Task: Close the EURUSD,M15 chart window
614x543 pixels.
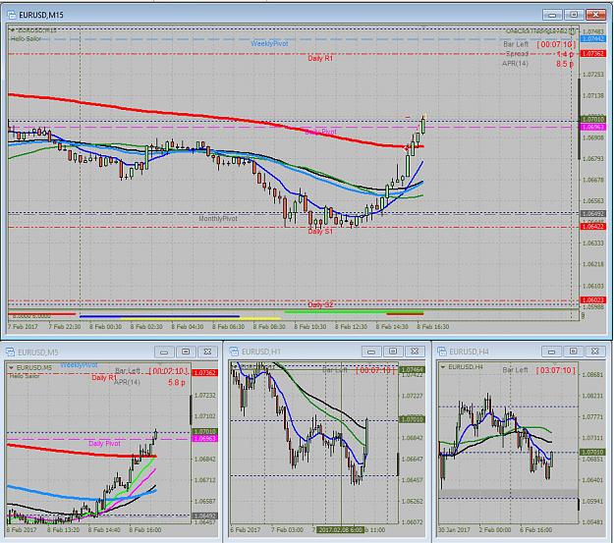Action: [595, 15]
